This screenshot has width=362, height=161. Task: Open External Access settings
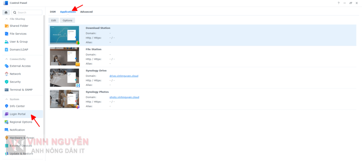click(20, 66)
